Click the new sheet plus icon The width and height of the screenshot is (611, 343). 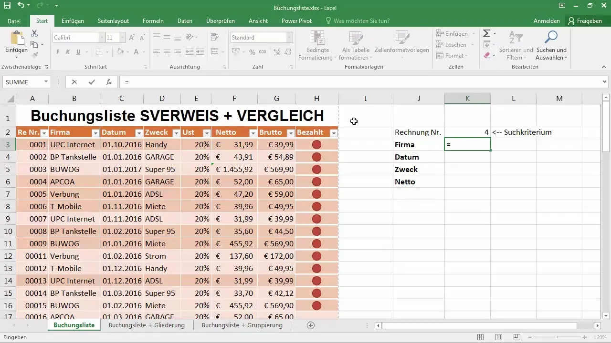[x=311, y=325]
